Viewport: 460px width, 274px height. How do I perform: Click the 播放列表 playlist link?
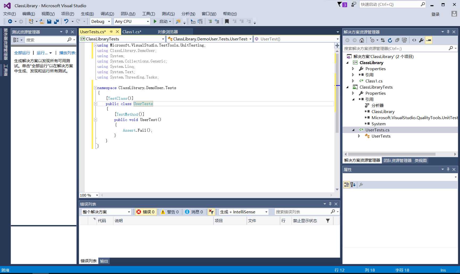coord(68,53)
